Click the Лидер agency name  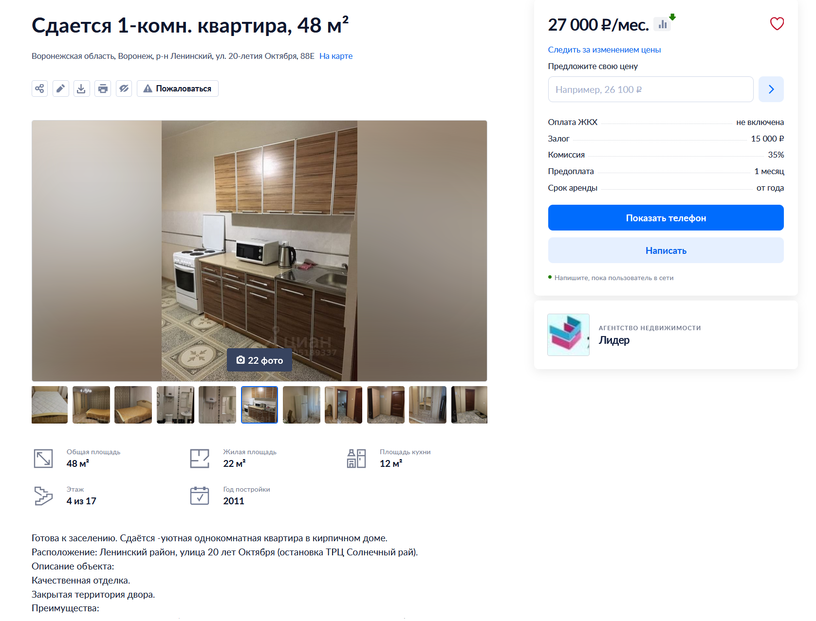pos(614,340)
